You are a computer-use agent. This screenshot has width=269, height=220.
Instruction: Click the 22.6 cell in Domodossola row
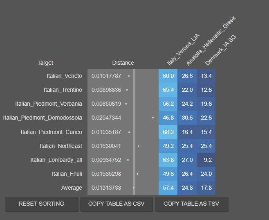206,118
